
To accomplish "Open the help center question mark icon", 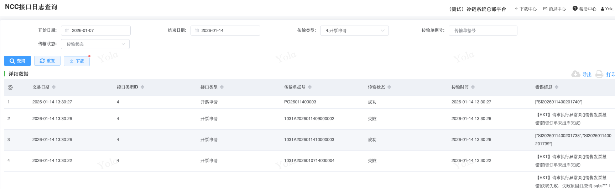I will pyautogui.click(x=575, y=9).
